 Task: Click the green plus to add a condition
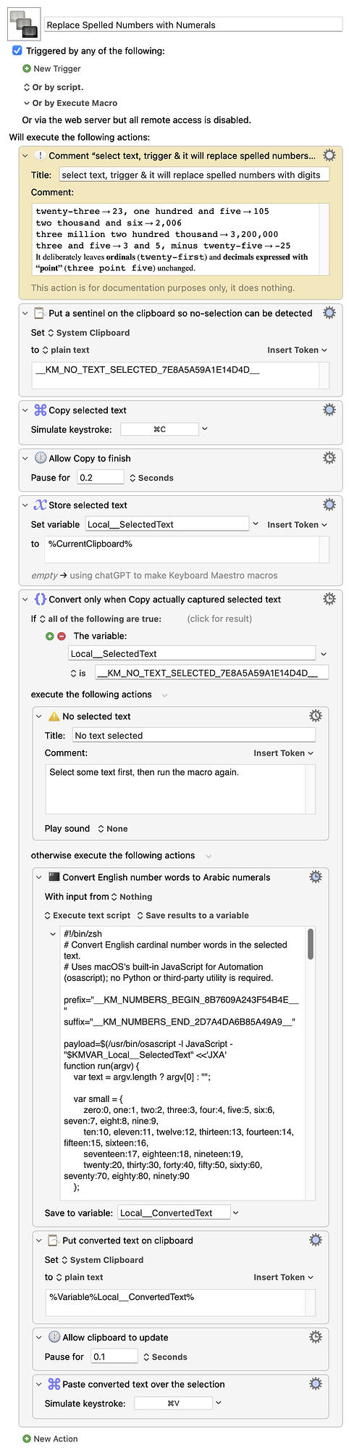50,636
